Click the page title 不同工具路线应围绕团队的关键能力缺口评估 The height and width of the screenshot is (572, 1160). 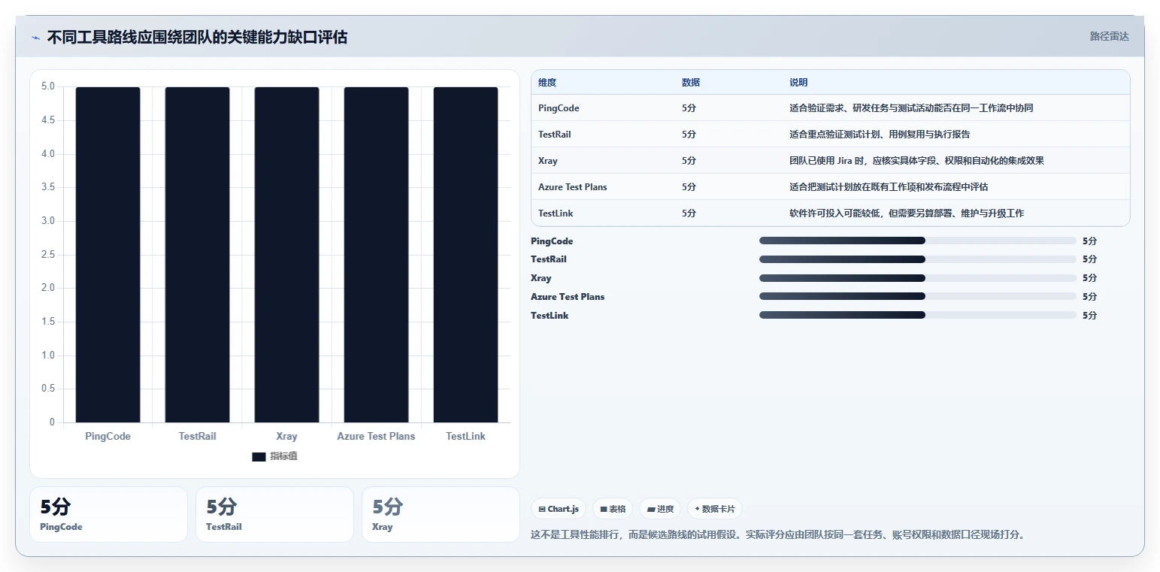click(197, 38)
